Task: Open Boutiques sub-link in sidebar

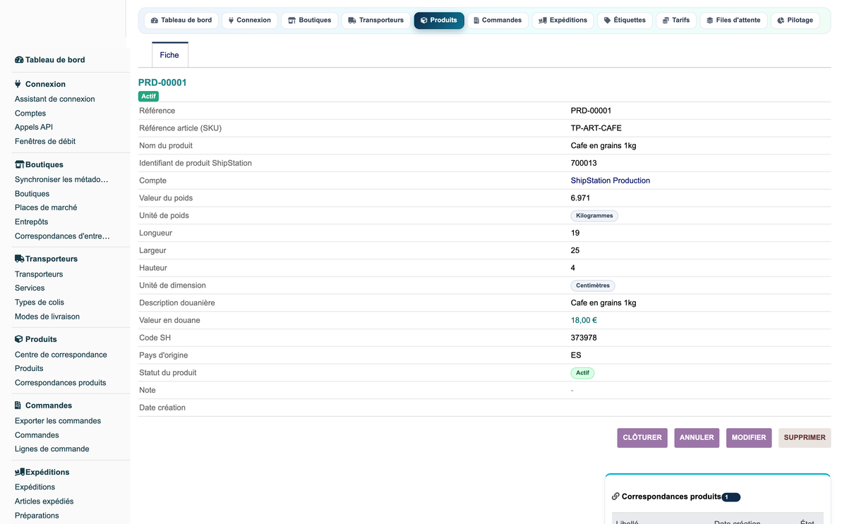Action: click(32, 194)
